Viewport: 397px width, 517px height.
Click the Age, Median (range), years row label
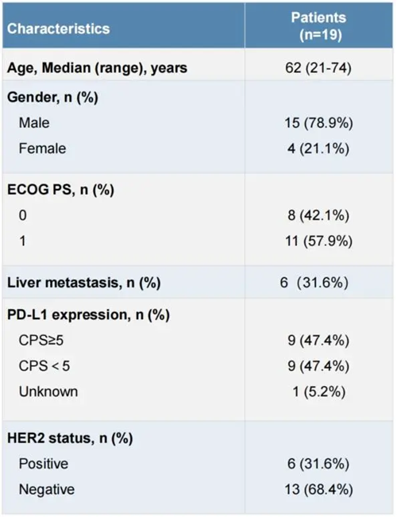[98, 68]
